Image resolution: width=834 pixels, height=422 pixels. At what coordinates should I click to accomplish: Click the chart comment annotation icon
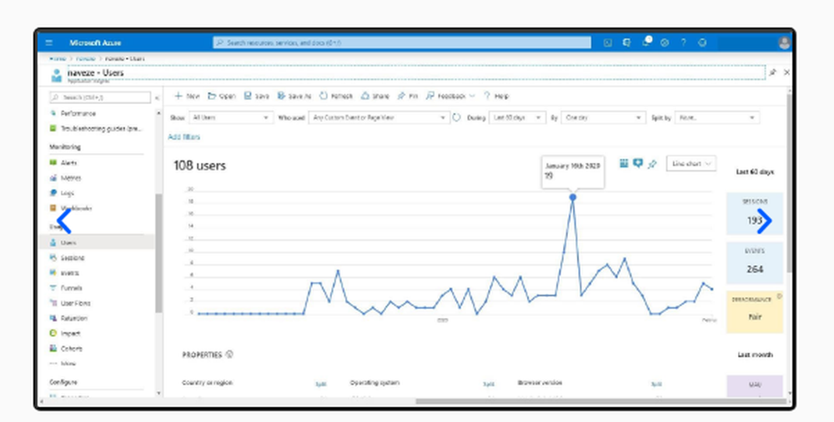(638, 163)
